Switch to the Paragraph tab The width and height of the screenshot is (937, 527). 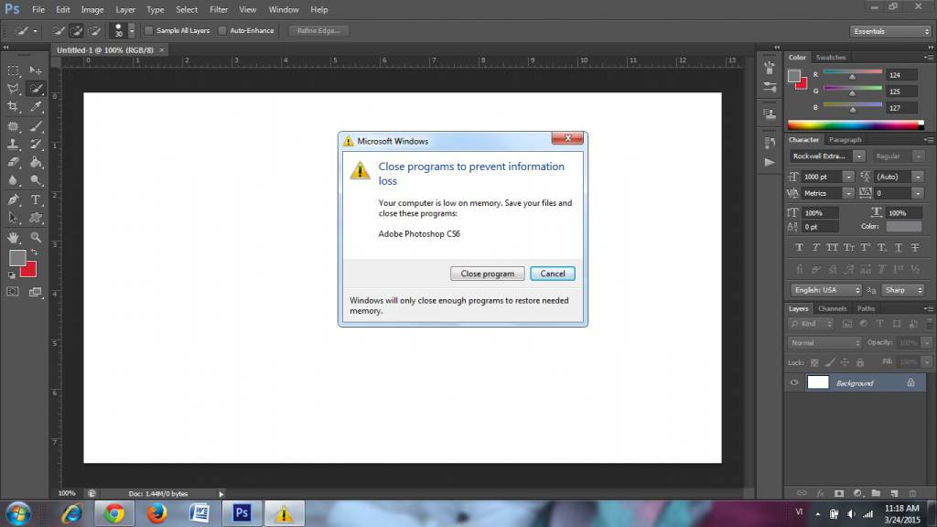point(845,140)
